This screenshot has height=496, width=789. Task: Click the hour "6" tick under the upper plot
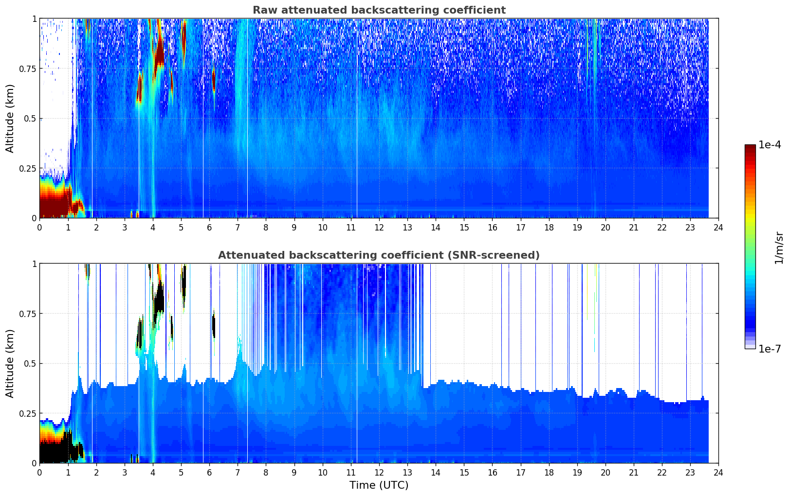pyautogui.click(x=209, y=227)
